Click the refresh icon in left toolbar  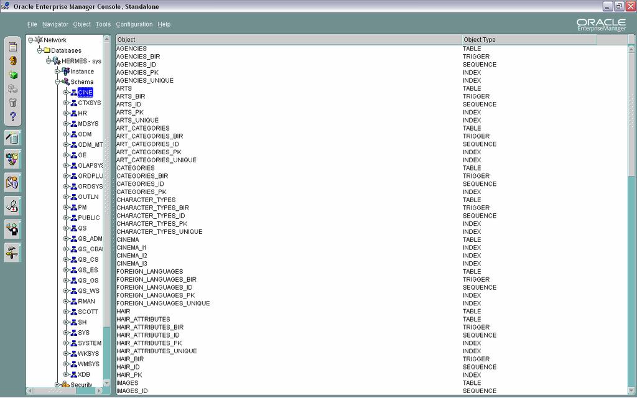coord(13,61)
